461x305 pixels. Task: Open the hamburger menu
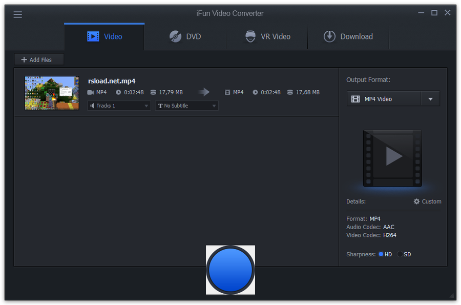[17, 14]
